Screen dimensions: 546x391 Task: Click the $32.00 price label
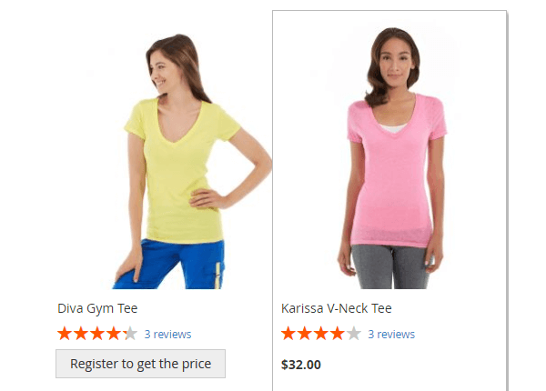pos(301,365)
